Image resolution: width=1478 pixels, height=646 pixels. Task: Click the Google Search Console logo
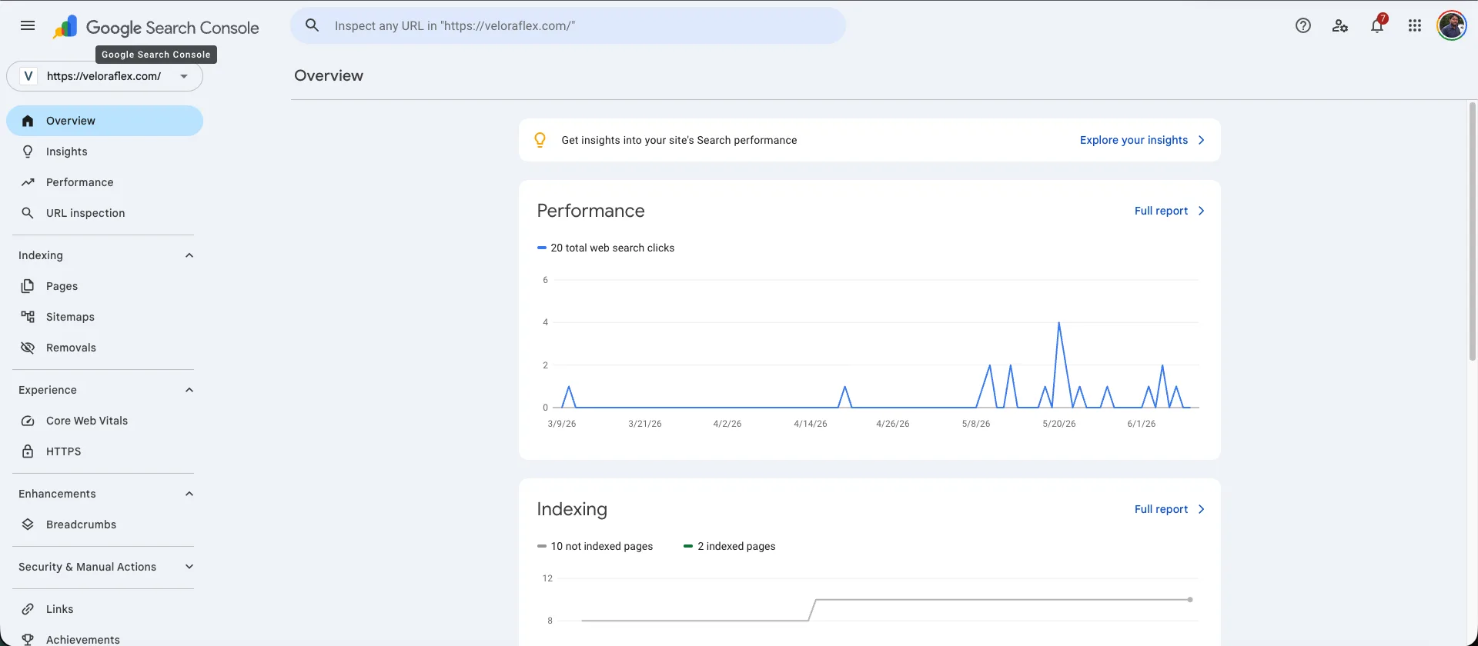(156, 28)
